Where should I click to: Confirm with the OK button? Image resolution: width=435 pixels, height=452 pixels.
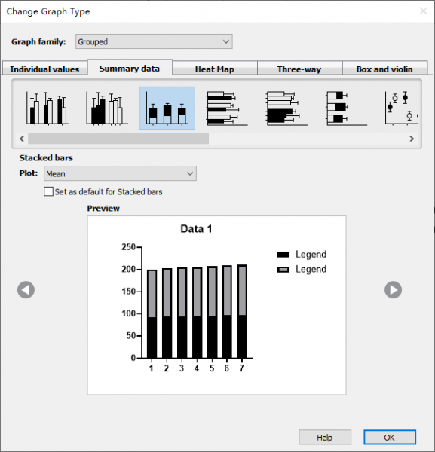pyautogui.click(x=390, y=437)
